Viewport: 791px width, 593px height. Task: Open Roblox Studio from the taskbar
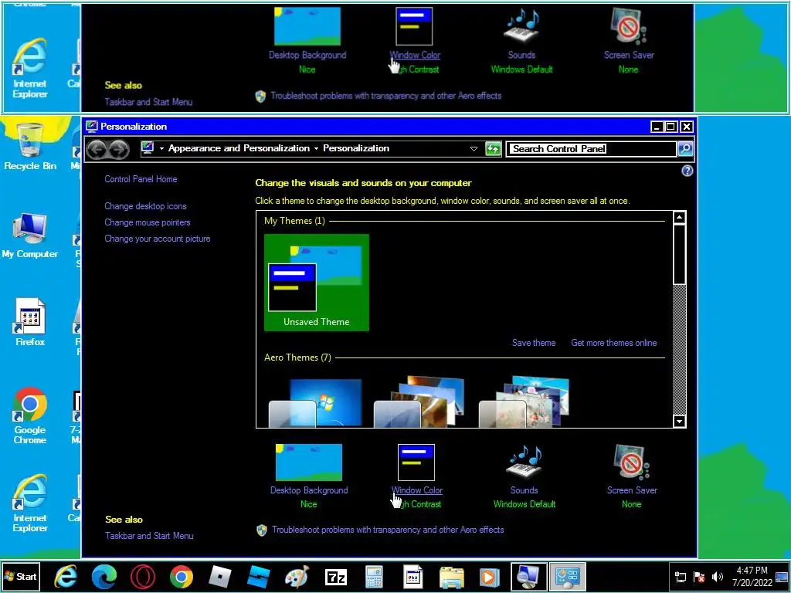[x=258, y=577]
